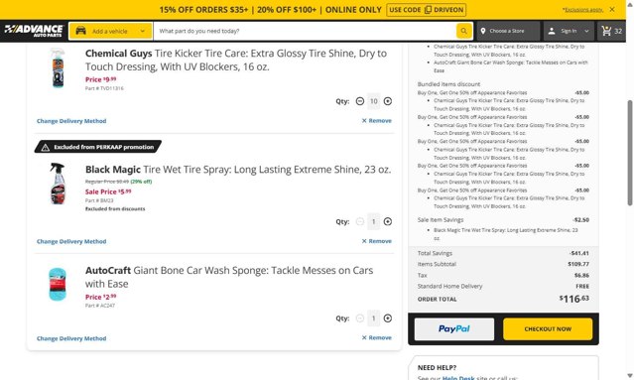Open the Exclusions apply link
The height and width of the screenshot is (380, 634).
582,10
